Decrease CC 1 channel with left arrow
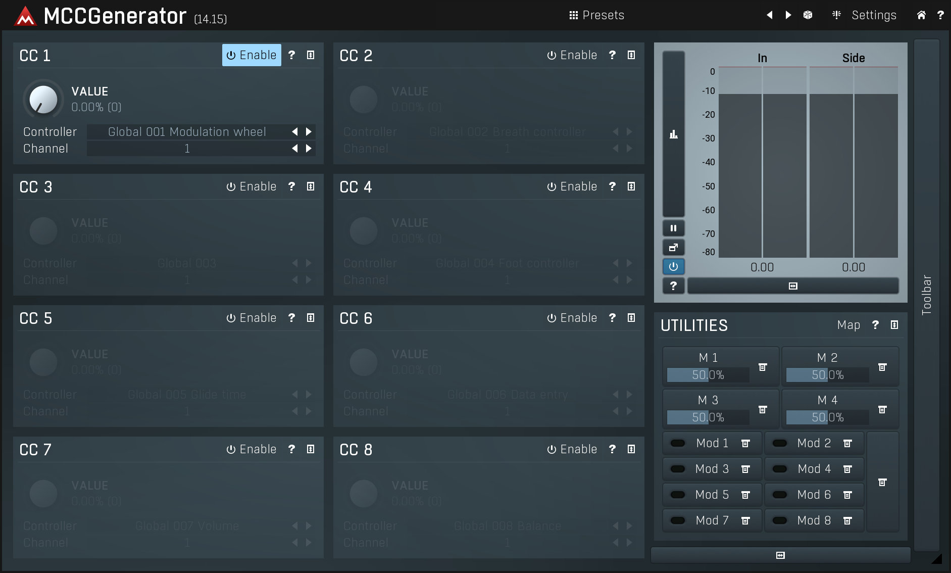The image size is (951, 573). 295,149
